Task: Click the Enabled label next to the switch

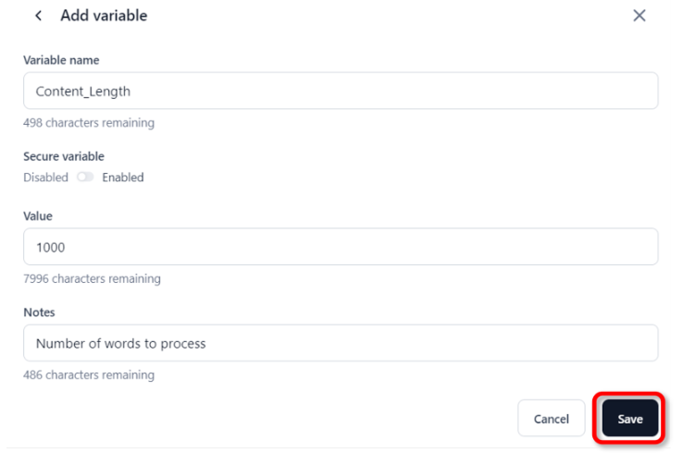Action: (x=123, y=178)
